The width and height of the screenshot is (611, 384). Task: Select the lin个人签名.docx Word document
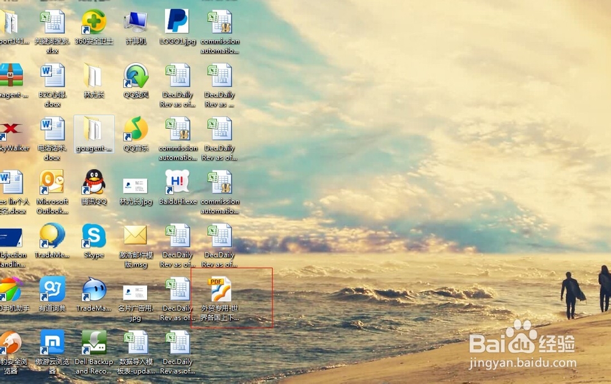click(x=11, y=183)
